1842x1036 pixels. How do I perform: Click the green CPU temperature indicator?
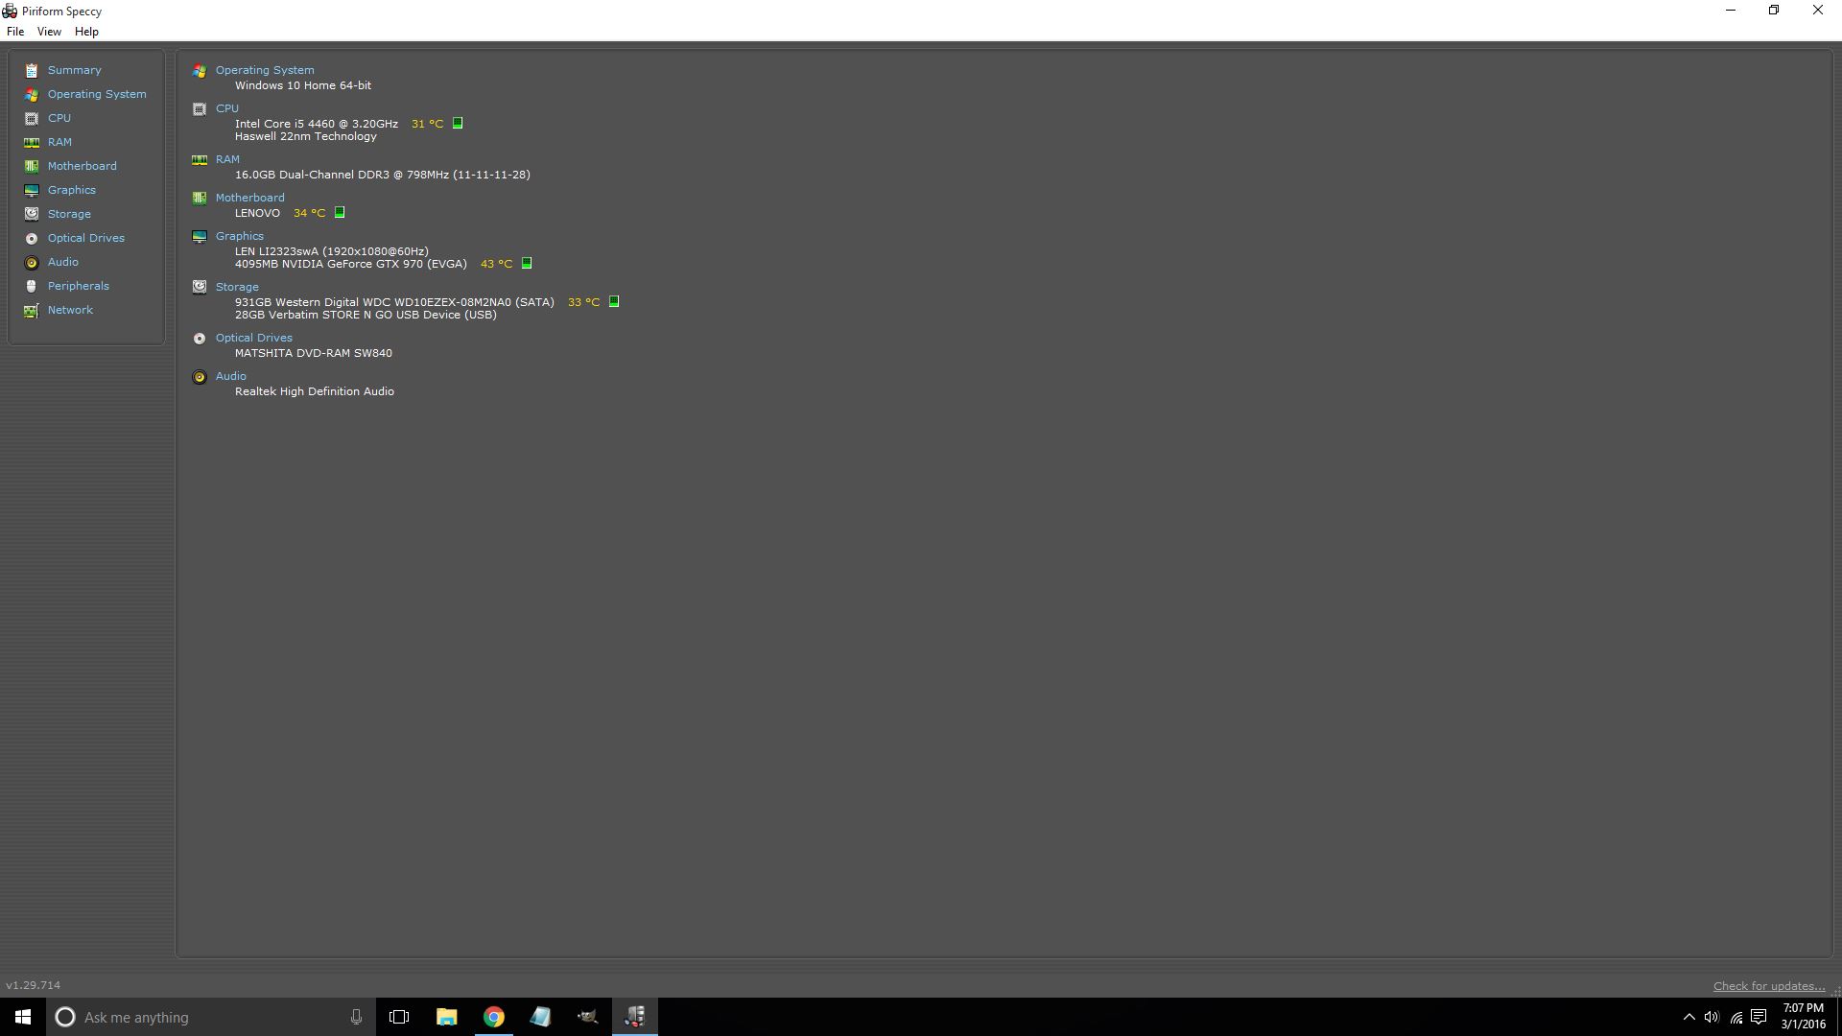[458, 123]
